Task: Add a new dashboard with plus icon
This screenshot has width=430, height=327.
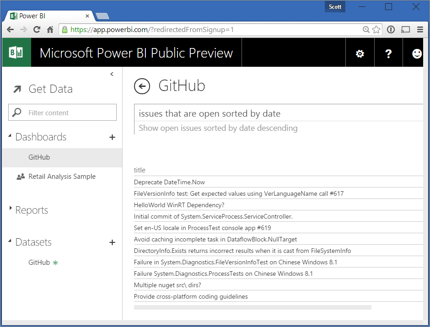Action: 112,137
